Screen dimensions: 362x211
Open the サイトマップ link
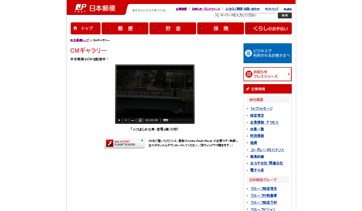[271, 9]
